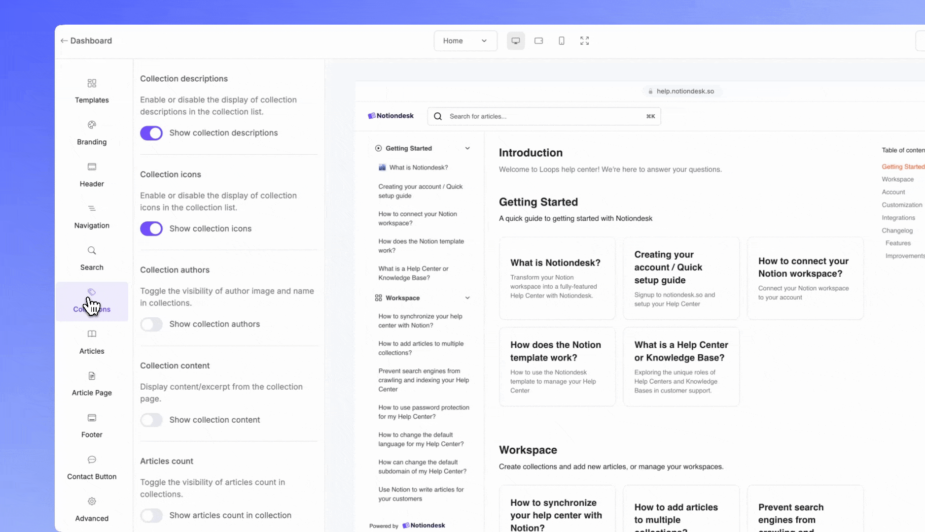Select the Templates label in sidebar
Image resolution: width=925 pixels, height=532 pixels.
[92, 100]
